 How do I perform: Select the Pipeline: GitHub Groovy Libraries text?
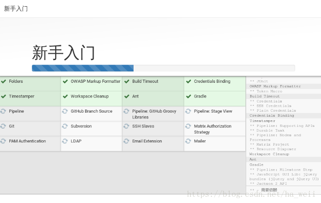point(154,114)
